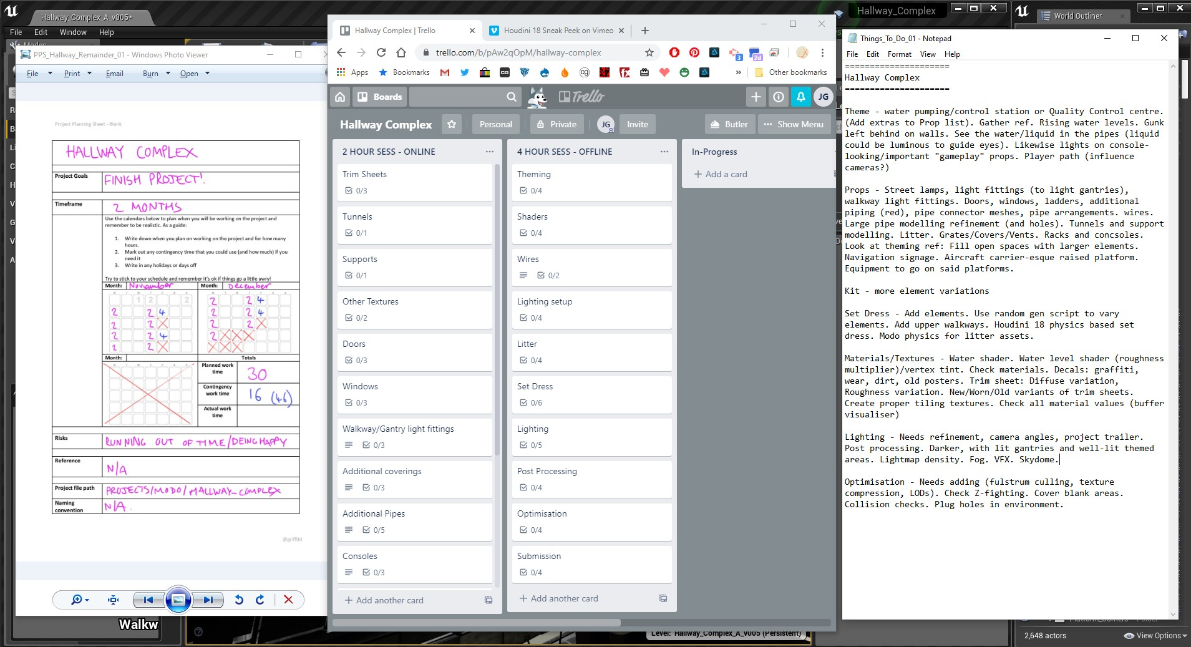The image size is (1191, 647).
Task: Click description icon on Wires card
Action: pyautogui.click(x=523, y=275)
